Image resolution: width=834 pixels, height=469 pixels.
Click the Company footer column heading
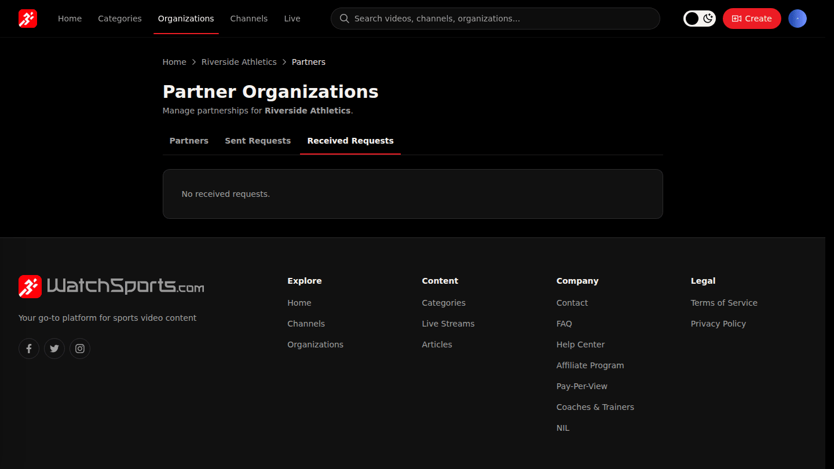[577, 281]
